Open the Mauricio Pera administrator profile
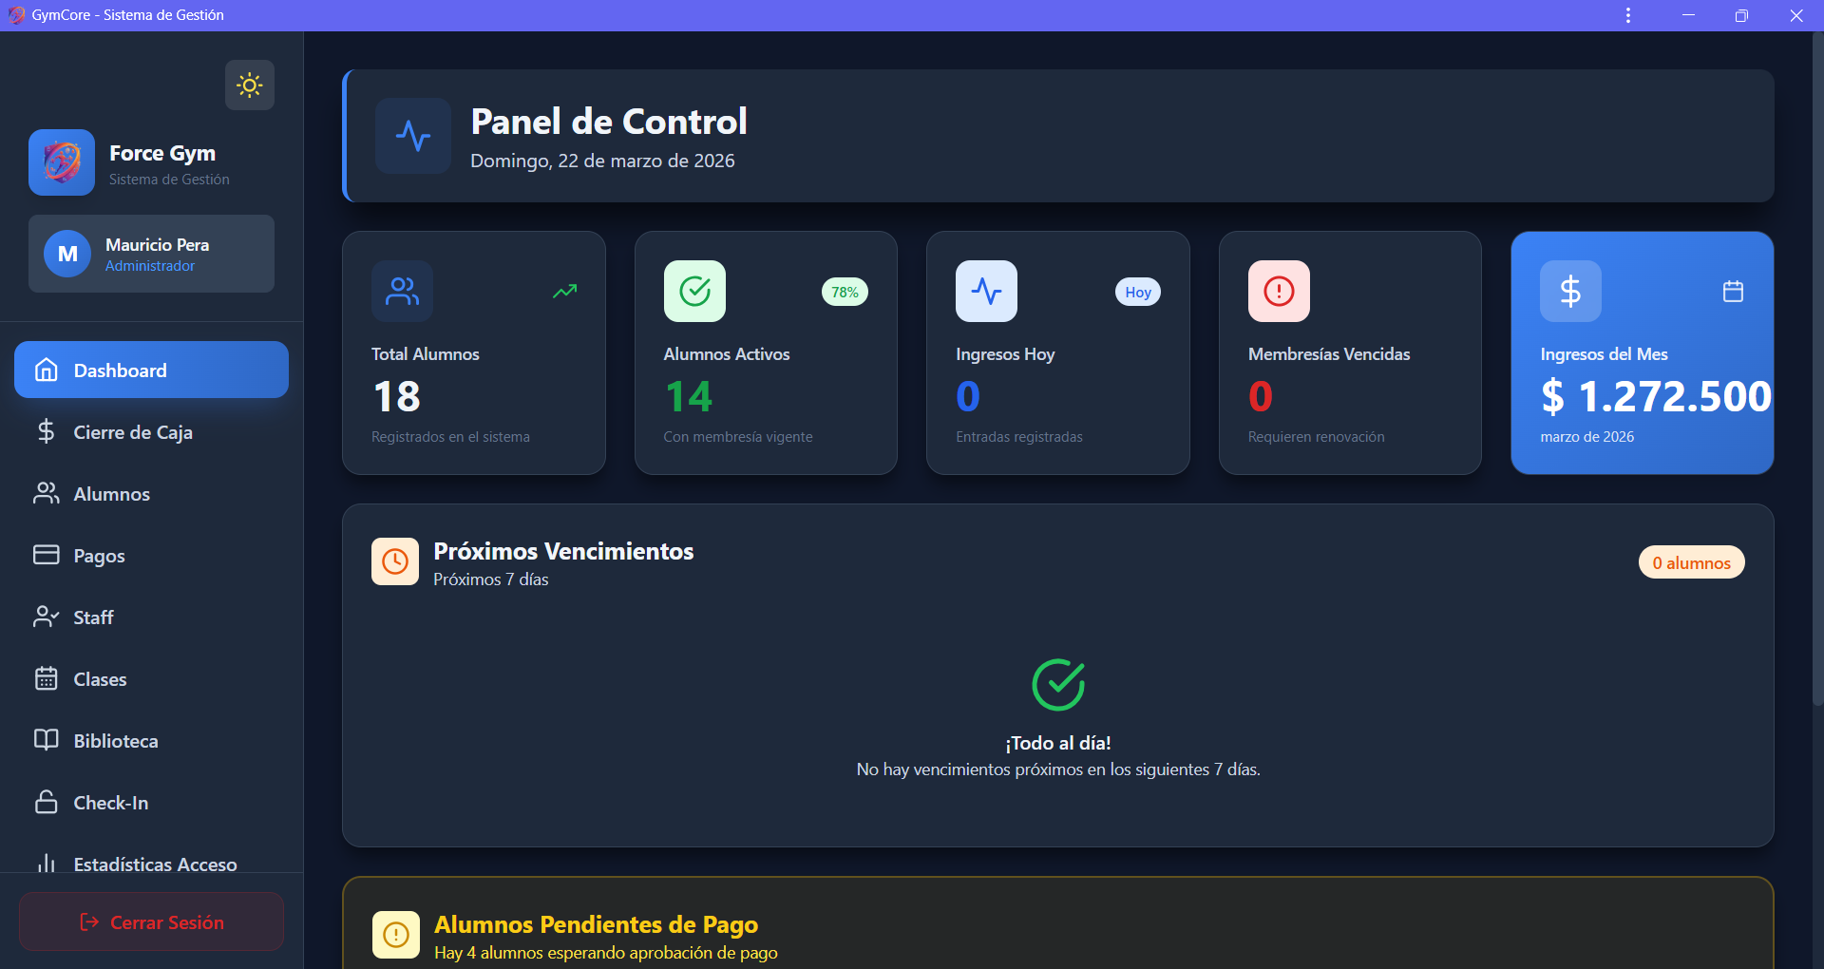1824x969 pixels. pos(151,253)
